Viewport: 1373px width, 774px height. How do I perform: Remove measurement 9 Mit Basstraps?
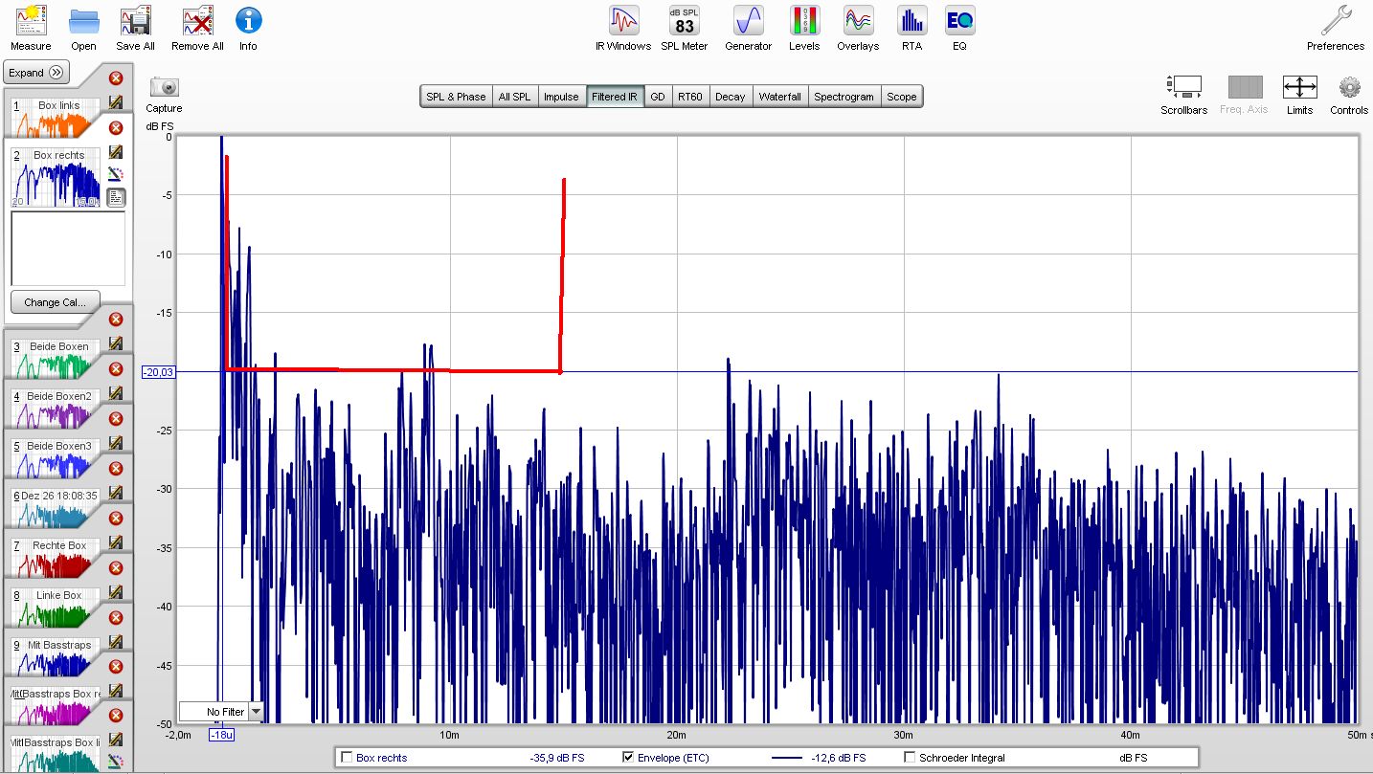116,618
